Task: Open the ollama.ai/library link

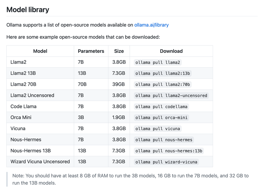Action: [x=151, y=25]
